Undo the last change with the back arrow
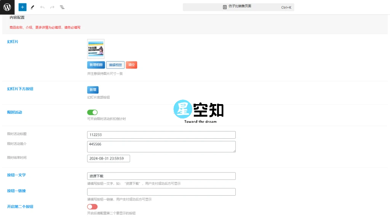This screenshot has width=390, height=223. pyautogui.click(x=42, y=7)
